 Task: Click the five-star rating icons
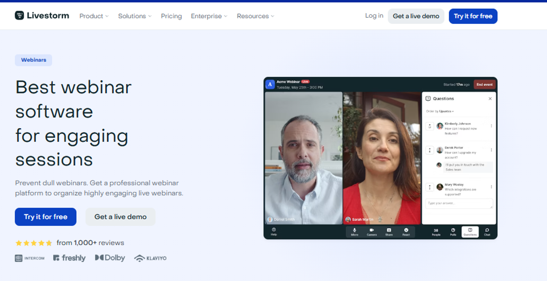coord(34,243)
